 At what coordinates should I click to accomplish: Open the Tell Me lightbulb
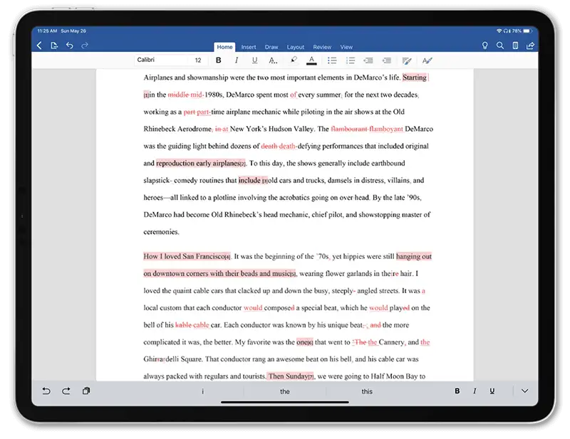(x=484, y=46)
